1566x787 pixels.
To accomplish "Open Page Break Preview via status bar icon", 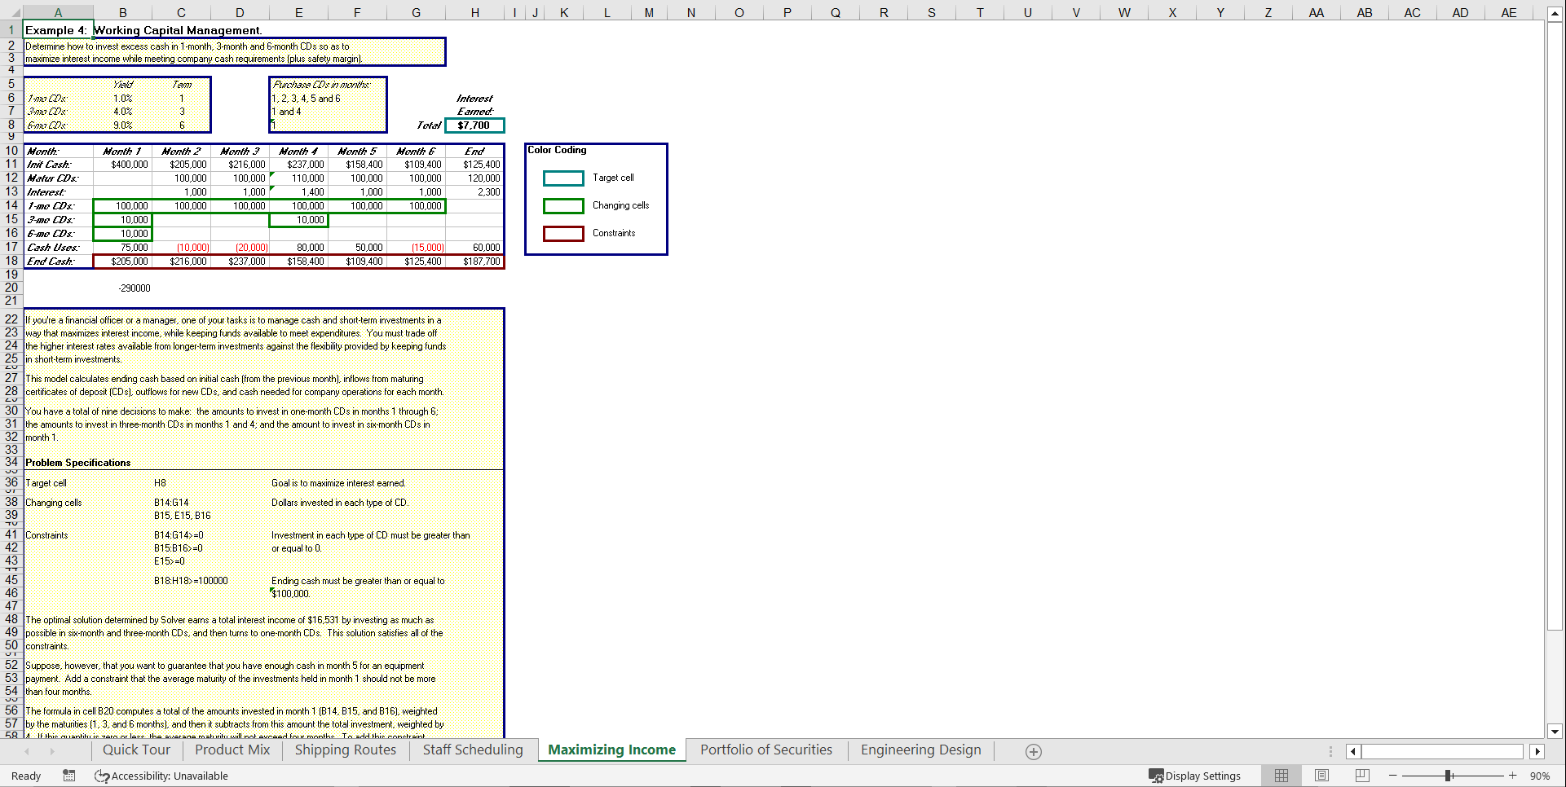I will (x=1361, y=776).
